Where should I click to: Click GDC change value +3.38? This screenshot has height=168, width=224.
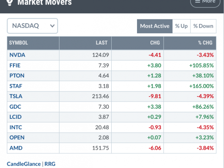(x=154, y=107)
